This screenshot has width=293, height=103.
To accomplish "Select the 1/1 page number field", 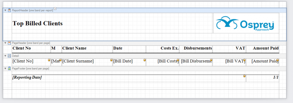I will pyautogui.click(x=263, y=78).
